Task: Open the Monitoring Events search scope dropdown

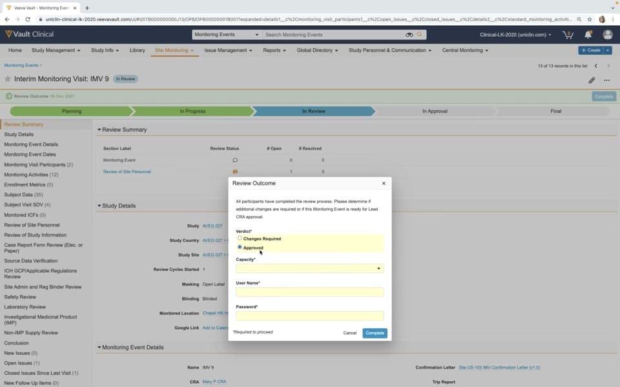Action: coord(226,35)
